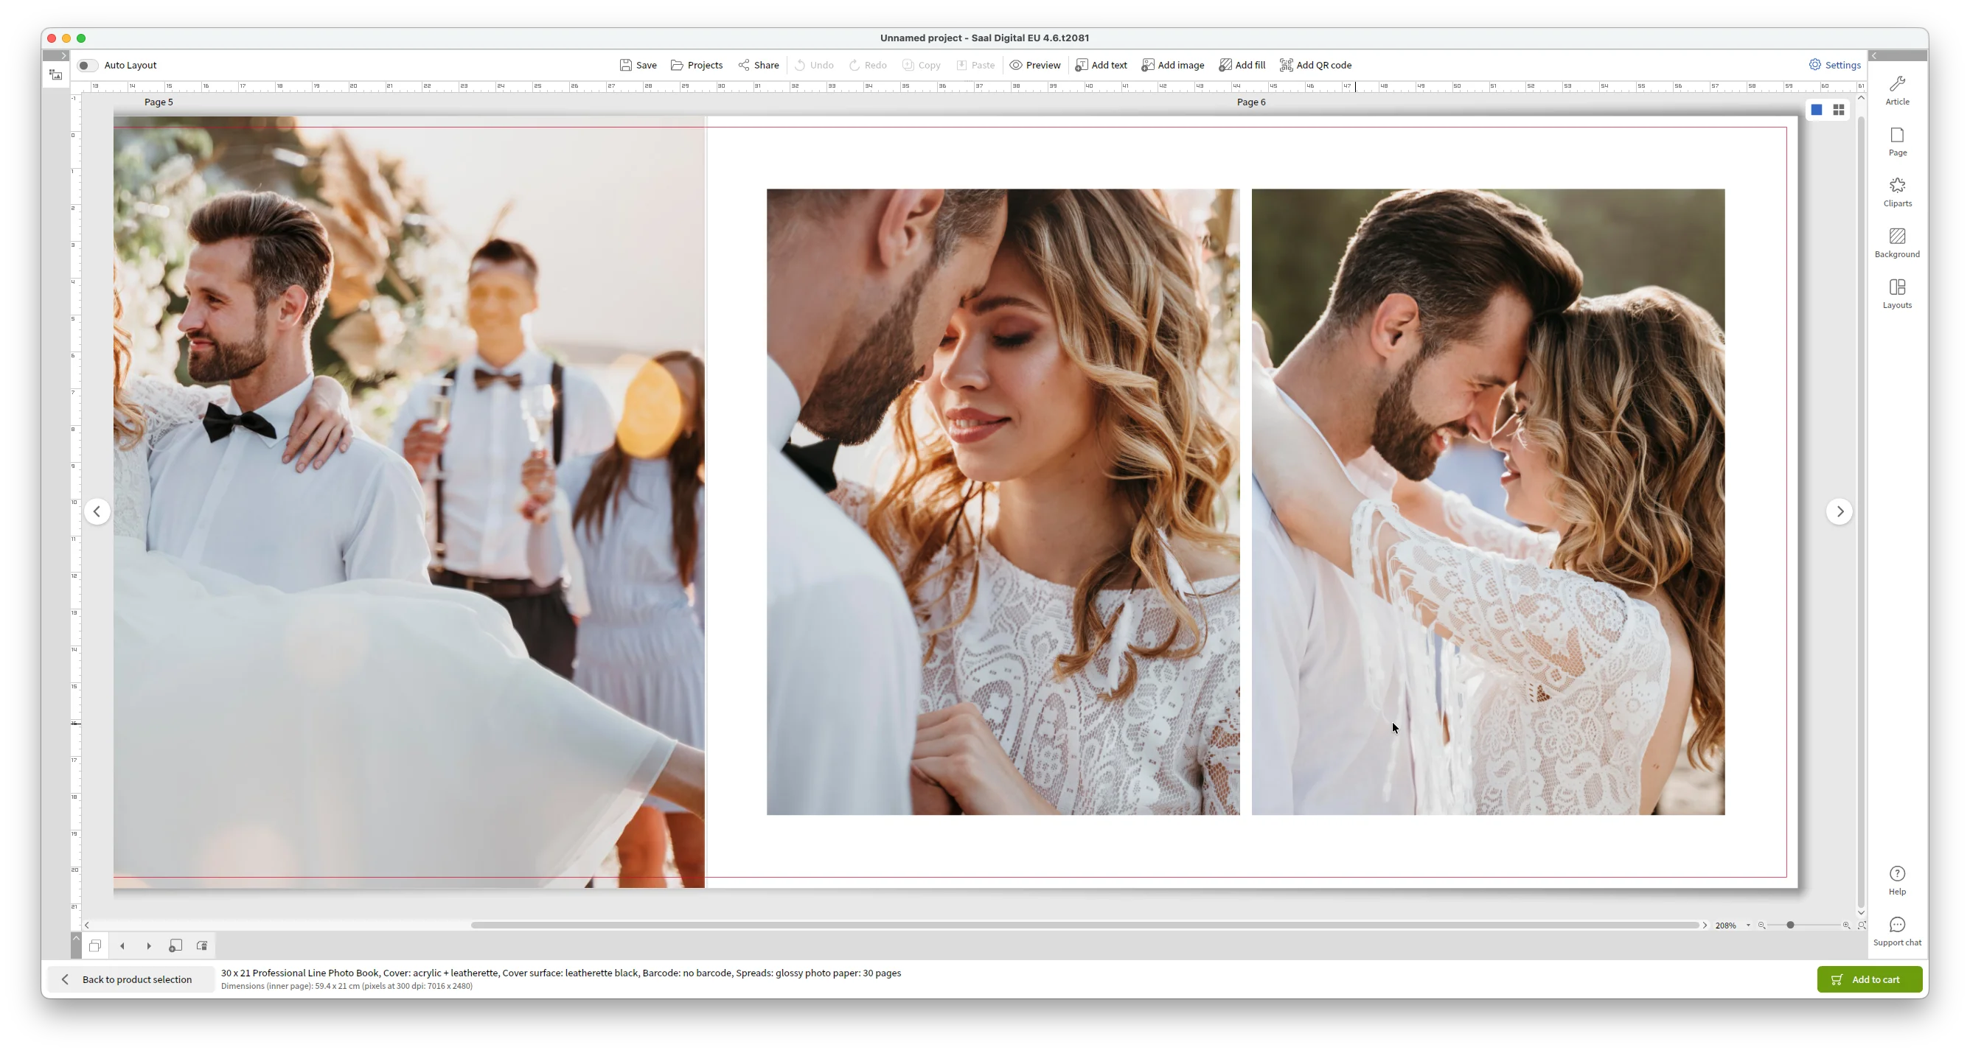
Task: Click the zoom slider handle
Action: [x=1790, y=926]
